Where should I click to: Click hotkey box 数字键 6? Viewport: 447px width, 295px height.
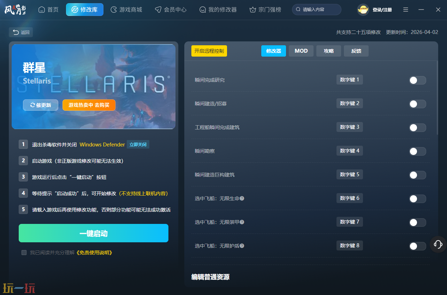(x=350, y=198)
